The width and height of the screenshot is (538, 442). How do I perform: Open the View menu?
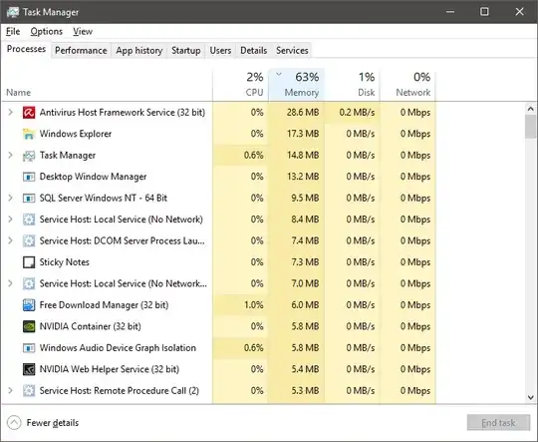click(83, 31)
